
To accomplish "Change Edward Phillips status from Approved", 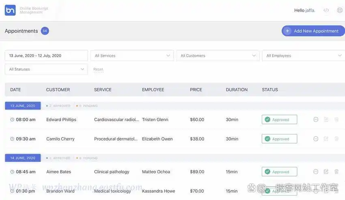I will (279, 119).
